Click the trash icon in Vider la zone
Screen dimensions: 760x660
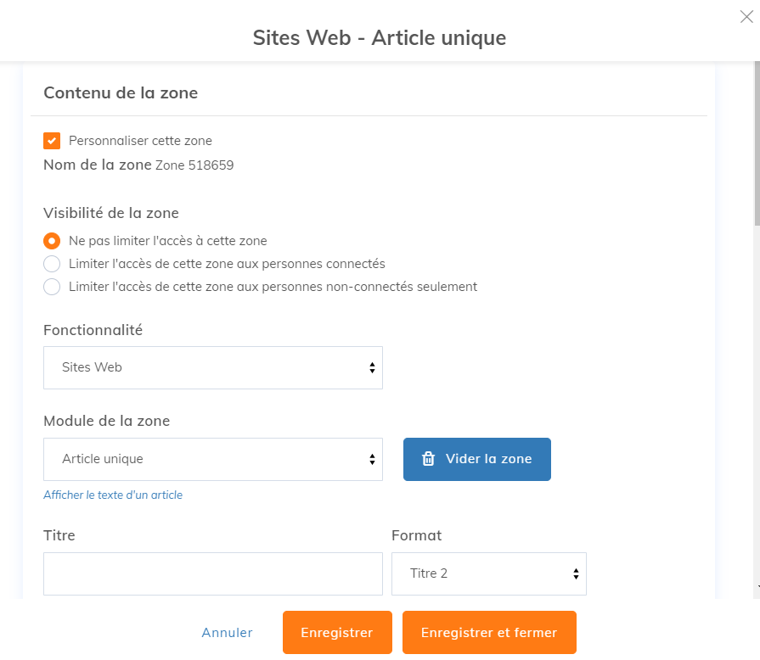(429, 459)
